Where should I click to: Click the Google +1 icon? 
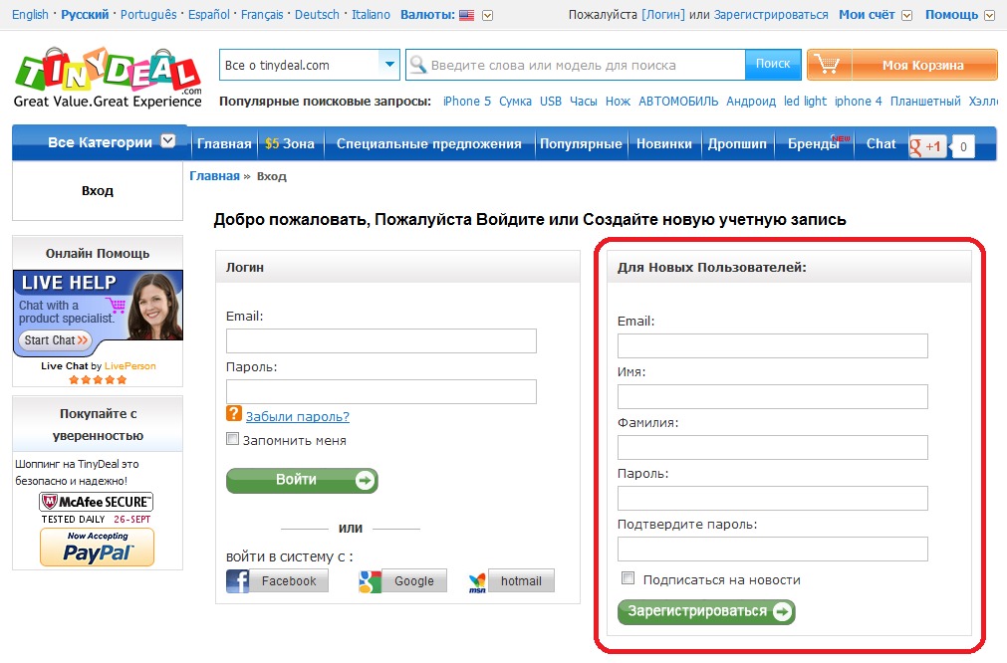926,146
